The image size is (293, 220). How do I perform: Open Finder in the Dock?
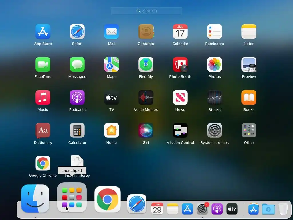(x=35, y=199)
